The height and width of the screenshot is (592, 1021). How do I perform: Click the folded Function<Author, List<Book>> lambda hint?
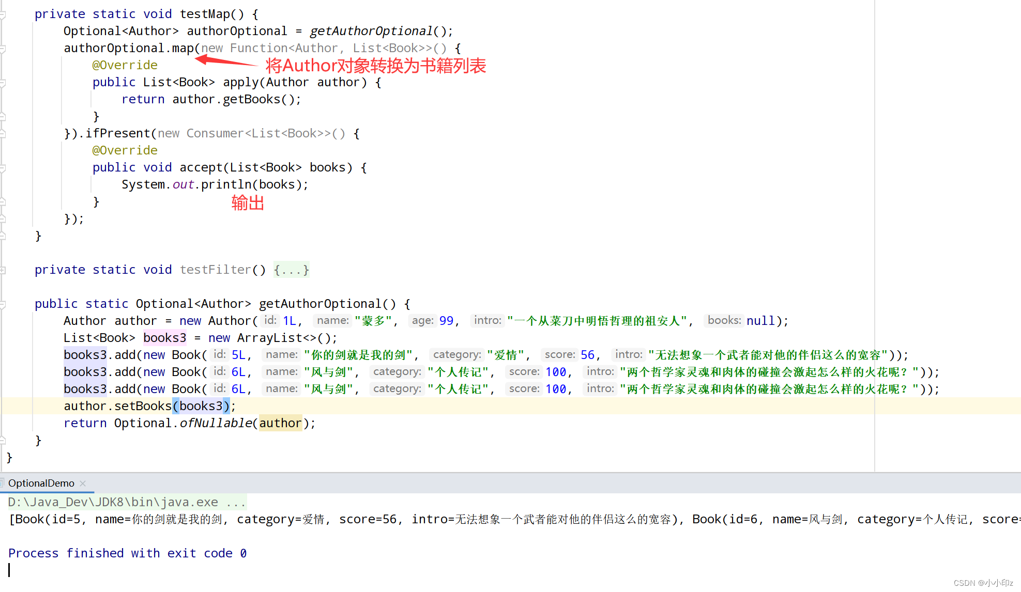tap(324, 49)
